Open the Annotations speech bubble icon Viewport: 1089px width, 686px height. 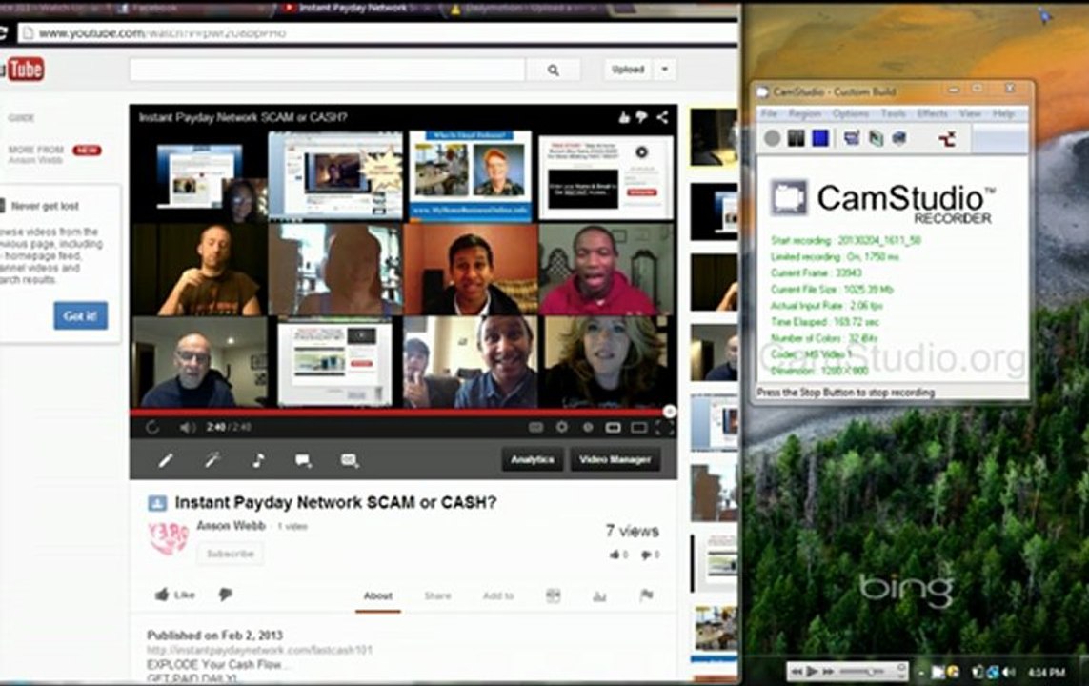[304, 459]
